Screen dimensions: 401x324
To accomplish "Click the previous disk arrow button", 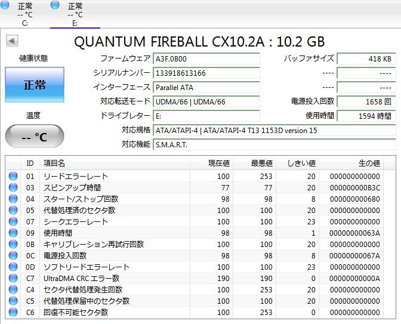I will 12,41.
